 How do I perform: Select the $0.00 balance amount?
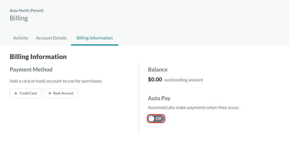[x=155, y=79]
